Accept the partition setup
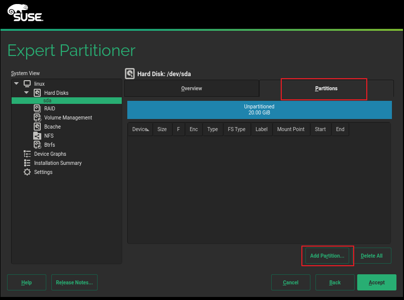 click(x=377, y=282)
